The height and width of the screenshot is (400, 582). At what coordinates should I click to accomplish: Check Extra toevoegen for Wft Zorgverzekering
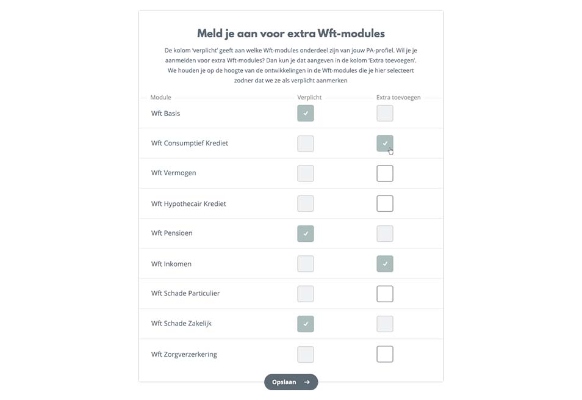(385, 354)
